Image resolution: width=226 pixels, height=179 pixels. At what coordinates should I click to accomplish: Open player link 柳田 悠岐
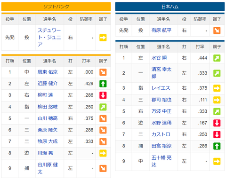pyautogui.click(x=48, y=107)
